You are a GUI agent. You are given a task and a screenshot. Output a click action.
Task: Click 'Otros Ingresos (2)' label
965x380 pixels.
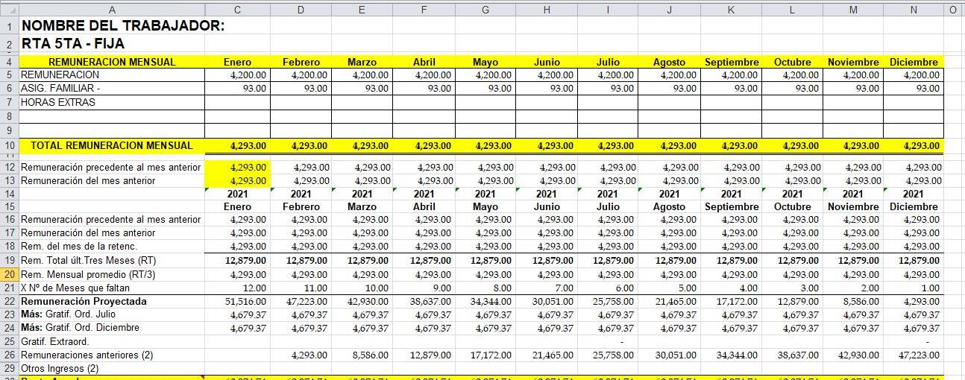(x=60, y=369)
